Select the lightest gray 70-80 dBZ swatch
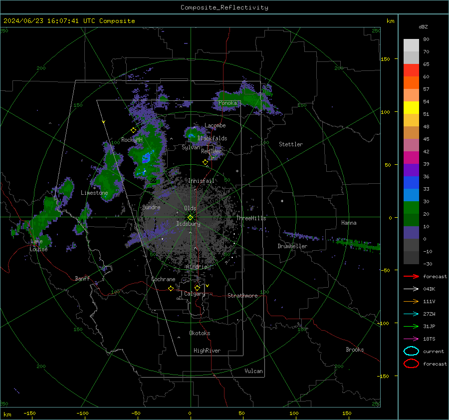 [411, 45]
